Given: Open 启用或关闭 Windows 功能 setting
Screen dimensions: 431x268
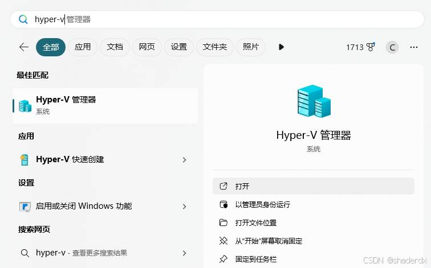Looking at the screenshot, I should point(105,207).
